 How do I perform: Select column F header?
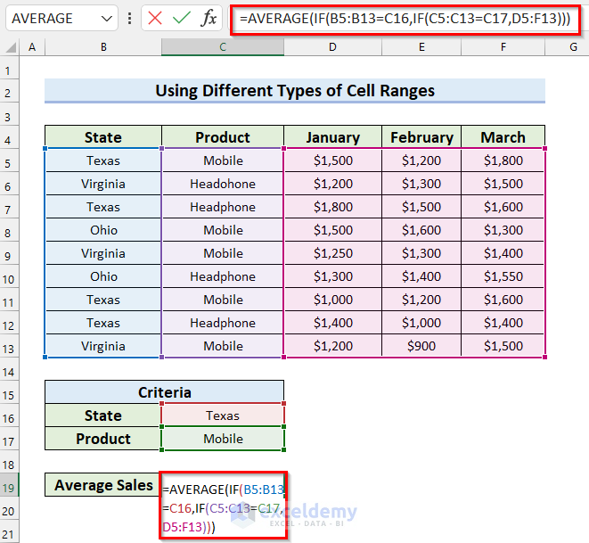pos(503,47)
